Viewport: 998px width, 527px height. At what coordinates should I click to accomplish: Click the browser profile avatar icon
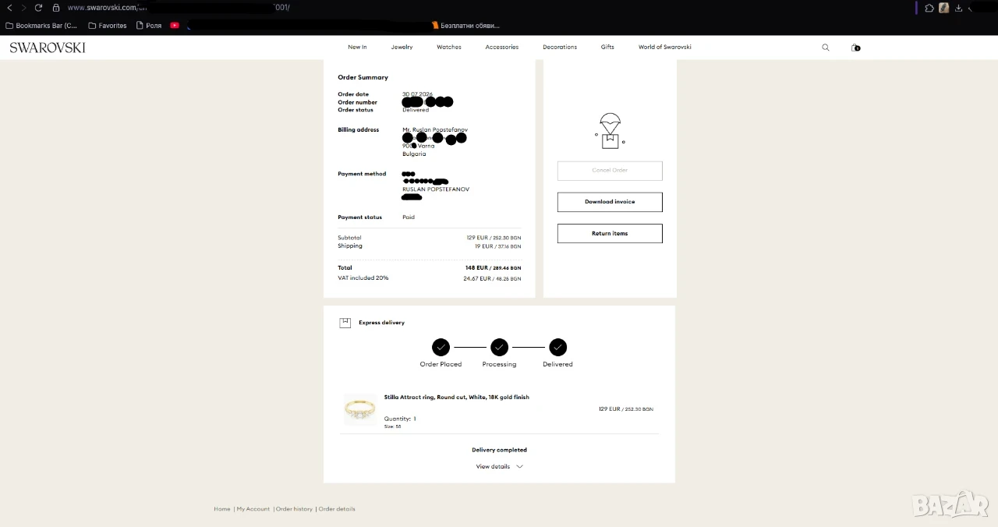click(x=944, y=8)
